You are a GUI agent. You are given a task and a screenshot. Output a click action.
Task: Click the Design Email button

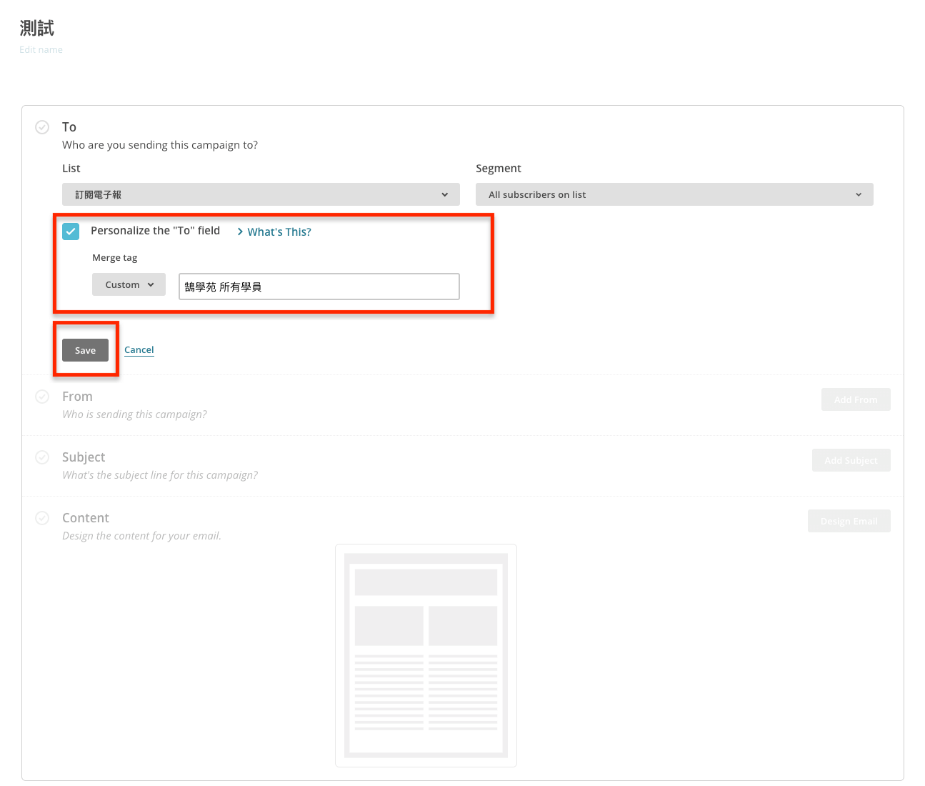click(849, 521)
